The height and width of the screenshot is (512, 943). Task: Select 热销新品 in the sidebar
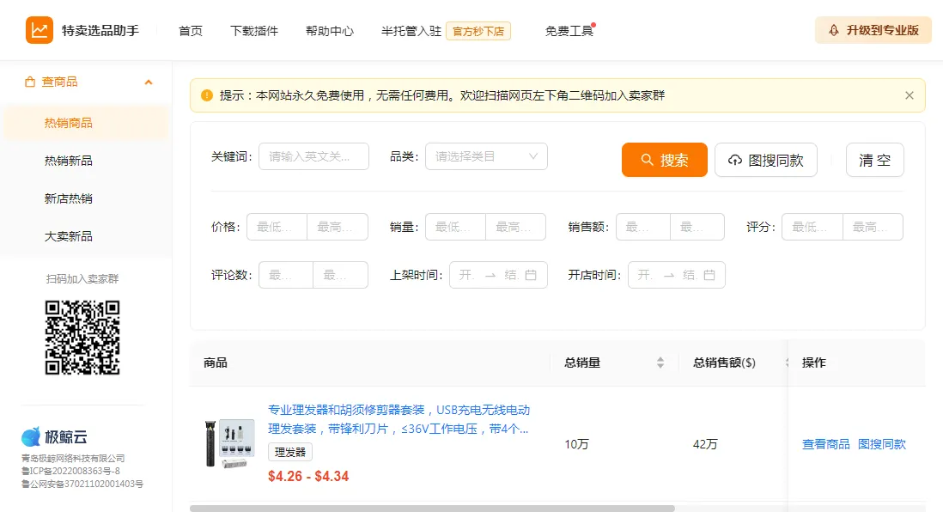click(69, 161)
